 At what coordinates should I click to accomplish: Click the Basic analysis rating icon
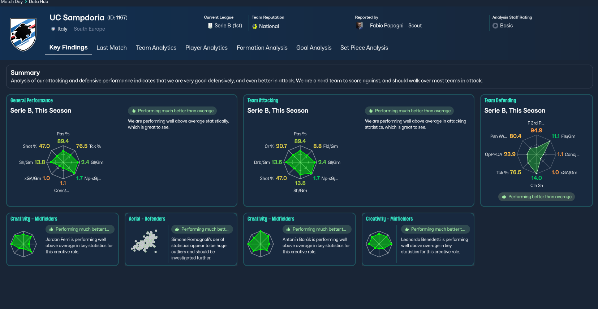pyautogui.click(x=495, y=26)
